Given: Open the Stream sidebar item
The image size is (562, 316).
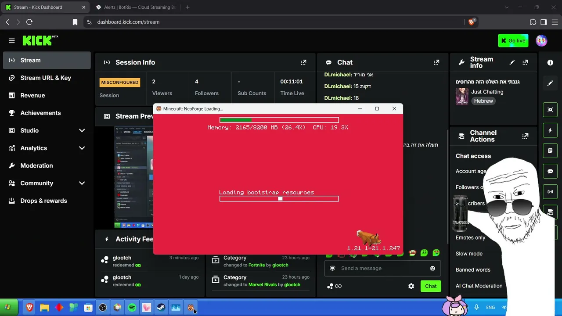Looking at the screenshot, I should click(x=47, y=60).
